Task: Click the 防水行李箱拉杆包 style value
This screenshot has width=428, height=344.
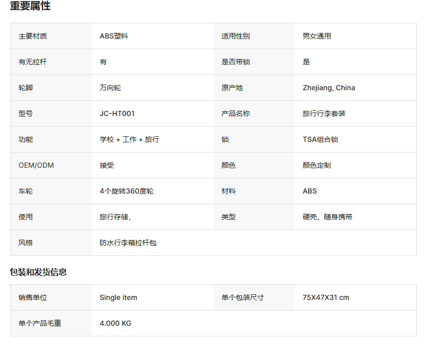Action: tap(128, 243)
